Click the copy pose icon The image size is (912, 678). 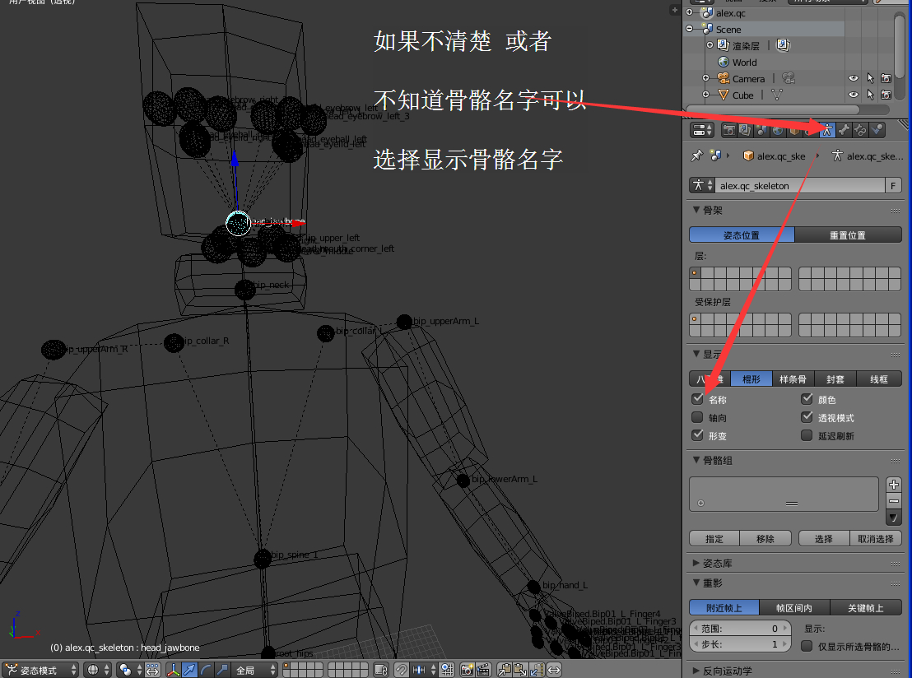(x=505, y=670)
